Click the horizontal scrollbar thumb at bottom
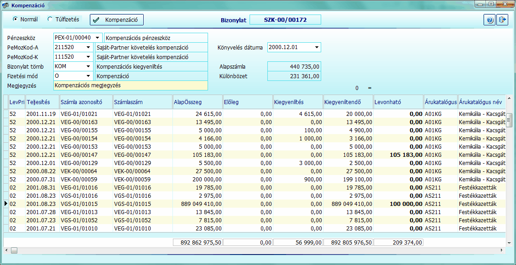 14,250
